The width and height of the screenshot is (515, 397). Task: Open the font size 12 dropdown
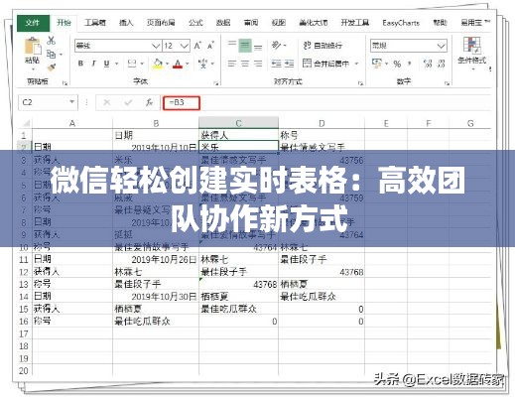point(185,46)
